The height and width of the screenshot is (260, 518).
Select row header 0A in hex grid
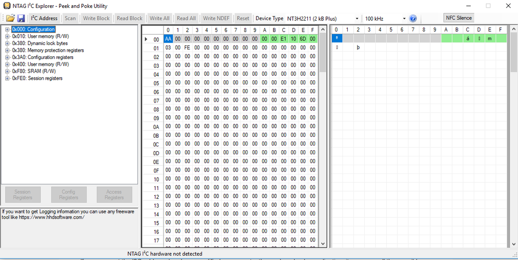(153, 127)
